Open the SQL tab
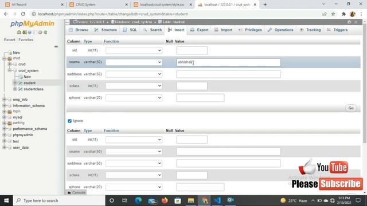367x206 pixels. [130, 30]
